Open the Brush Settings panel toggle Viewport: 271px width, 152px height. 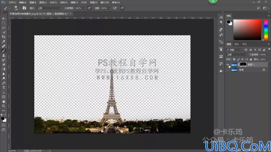pyautogui.click(x=24, y=8)
